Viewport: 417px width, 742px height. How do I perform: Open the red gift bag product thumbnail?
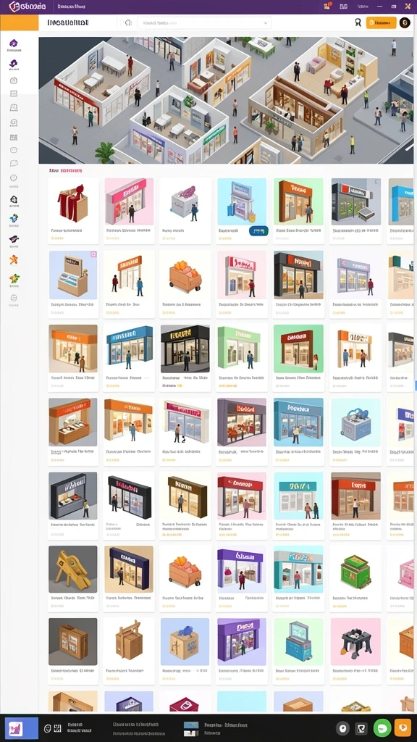point(73,203)
